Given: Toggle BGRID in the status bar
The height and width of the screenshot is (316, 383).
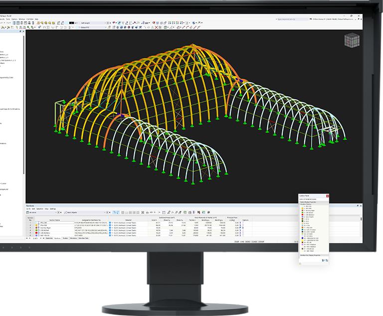Looking at the screenshot, I should point(248,242).
